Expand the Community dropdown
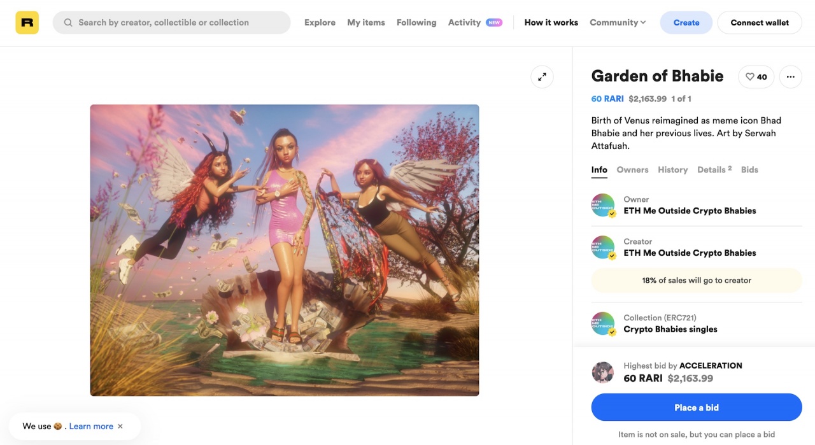The height and width of the screenshot is (445, 815). [x=617, y=22]
